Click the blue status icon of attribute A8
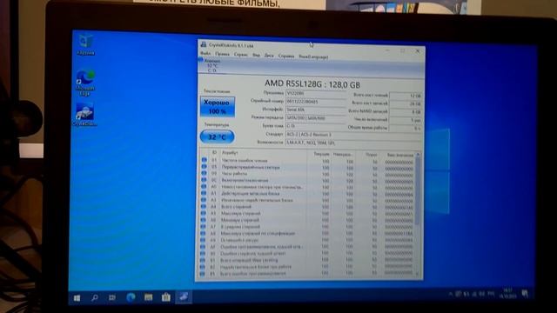 point(203,233)
